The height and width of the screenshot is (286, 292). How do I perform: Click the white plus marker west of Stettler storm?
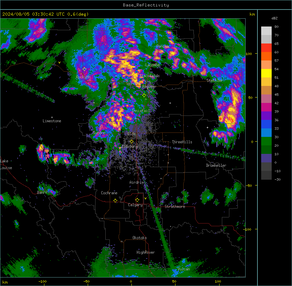pos(207,127)
